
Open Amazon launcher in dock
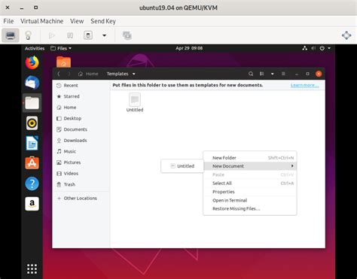(32, 204)
